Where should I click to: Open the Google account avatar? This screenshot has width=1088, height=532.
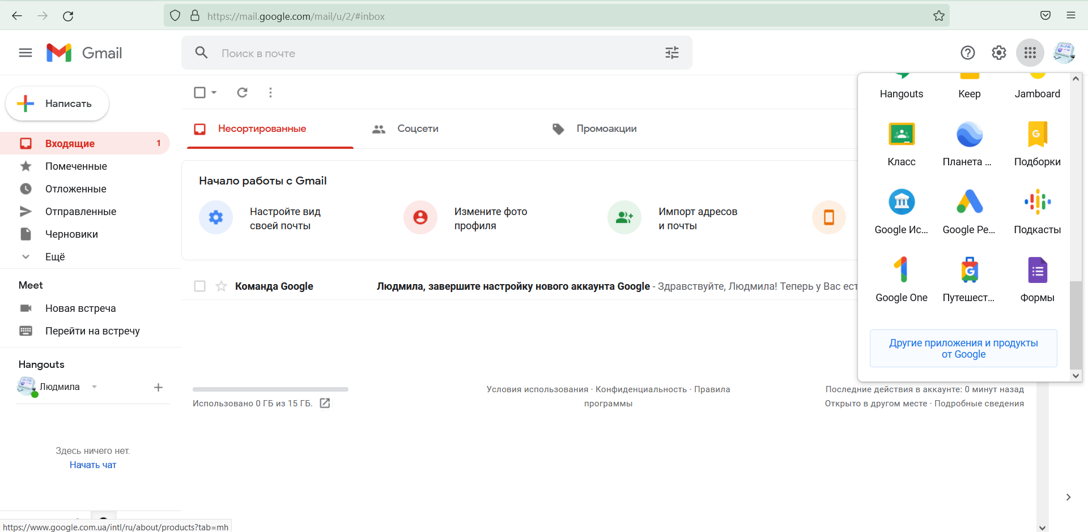(x=1064, y=53)
